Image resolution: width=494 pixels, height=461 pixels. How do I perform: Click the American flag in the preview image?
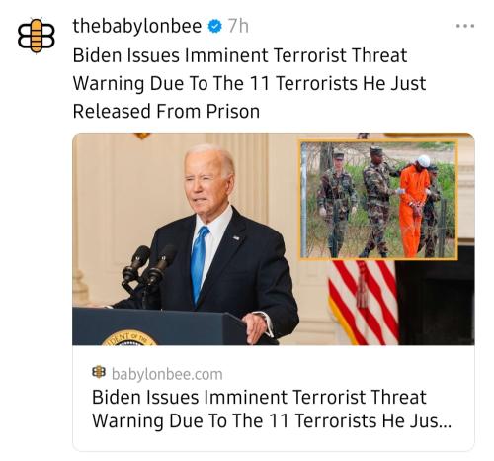click(364, 303)
